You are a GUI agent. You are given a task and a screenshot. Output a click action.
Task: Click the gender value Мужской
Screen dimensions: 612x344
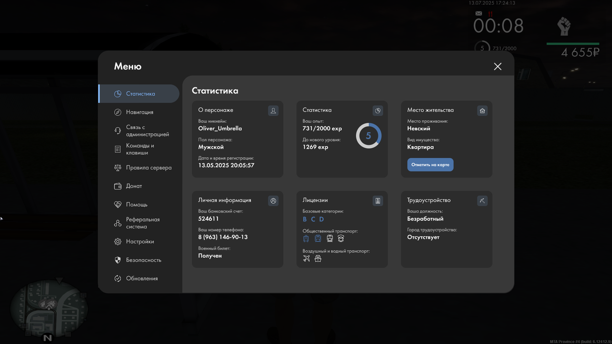[x=211, y=147]
